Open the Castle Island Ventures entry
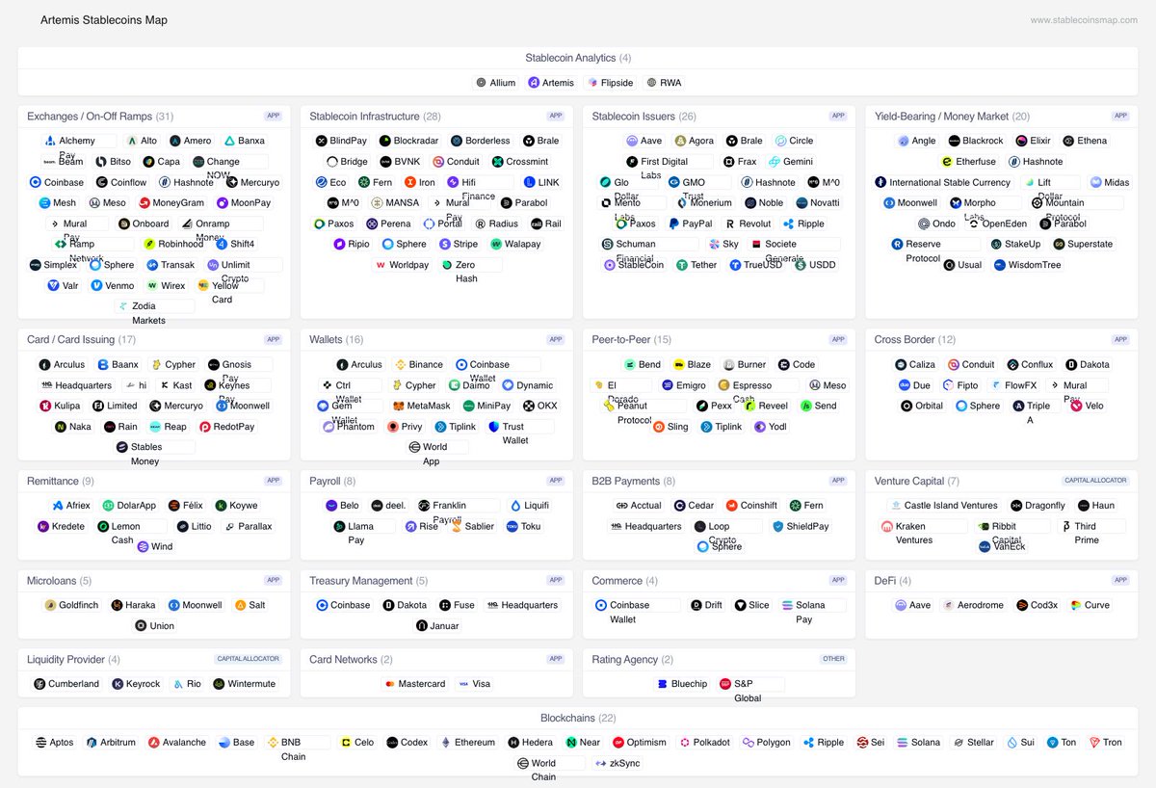This screenshot has height=788, width=1156. point(944,506)
